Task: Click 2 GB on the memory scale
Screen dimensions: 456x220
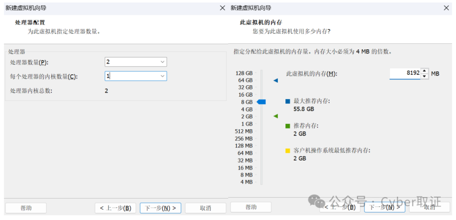Action: [247, 117]
